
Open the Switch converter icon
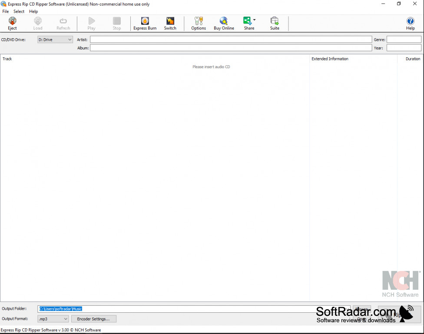click(170, 23)
